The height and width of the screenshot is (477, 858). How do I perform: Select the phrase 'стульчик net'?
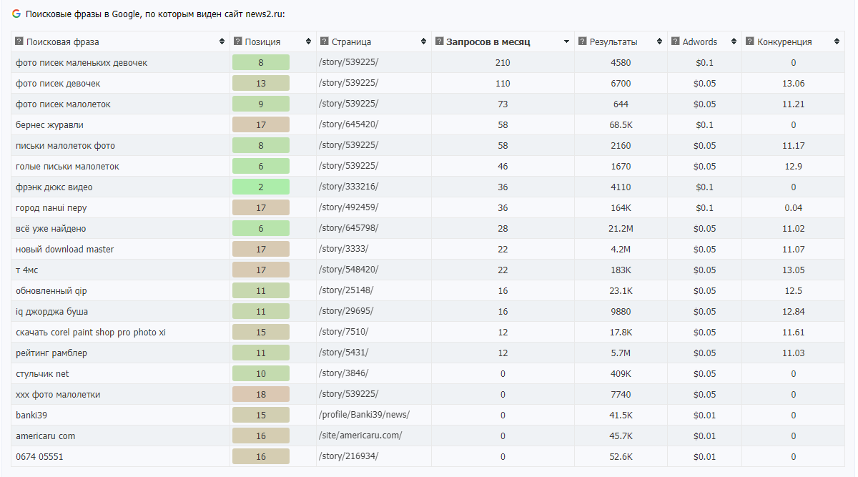42,374
